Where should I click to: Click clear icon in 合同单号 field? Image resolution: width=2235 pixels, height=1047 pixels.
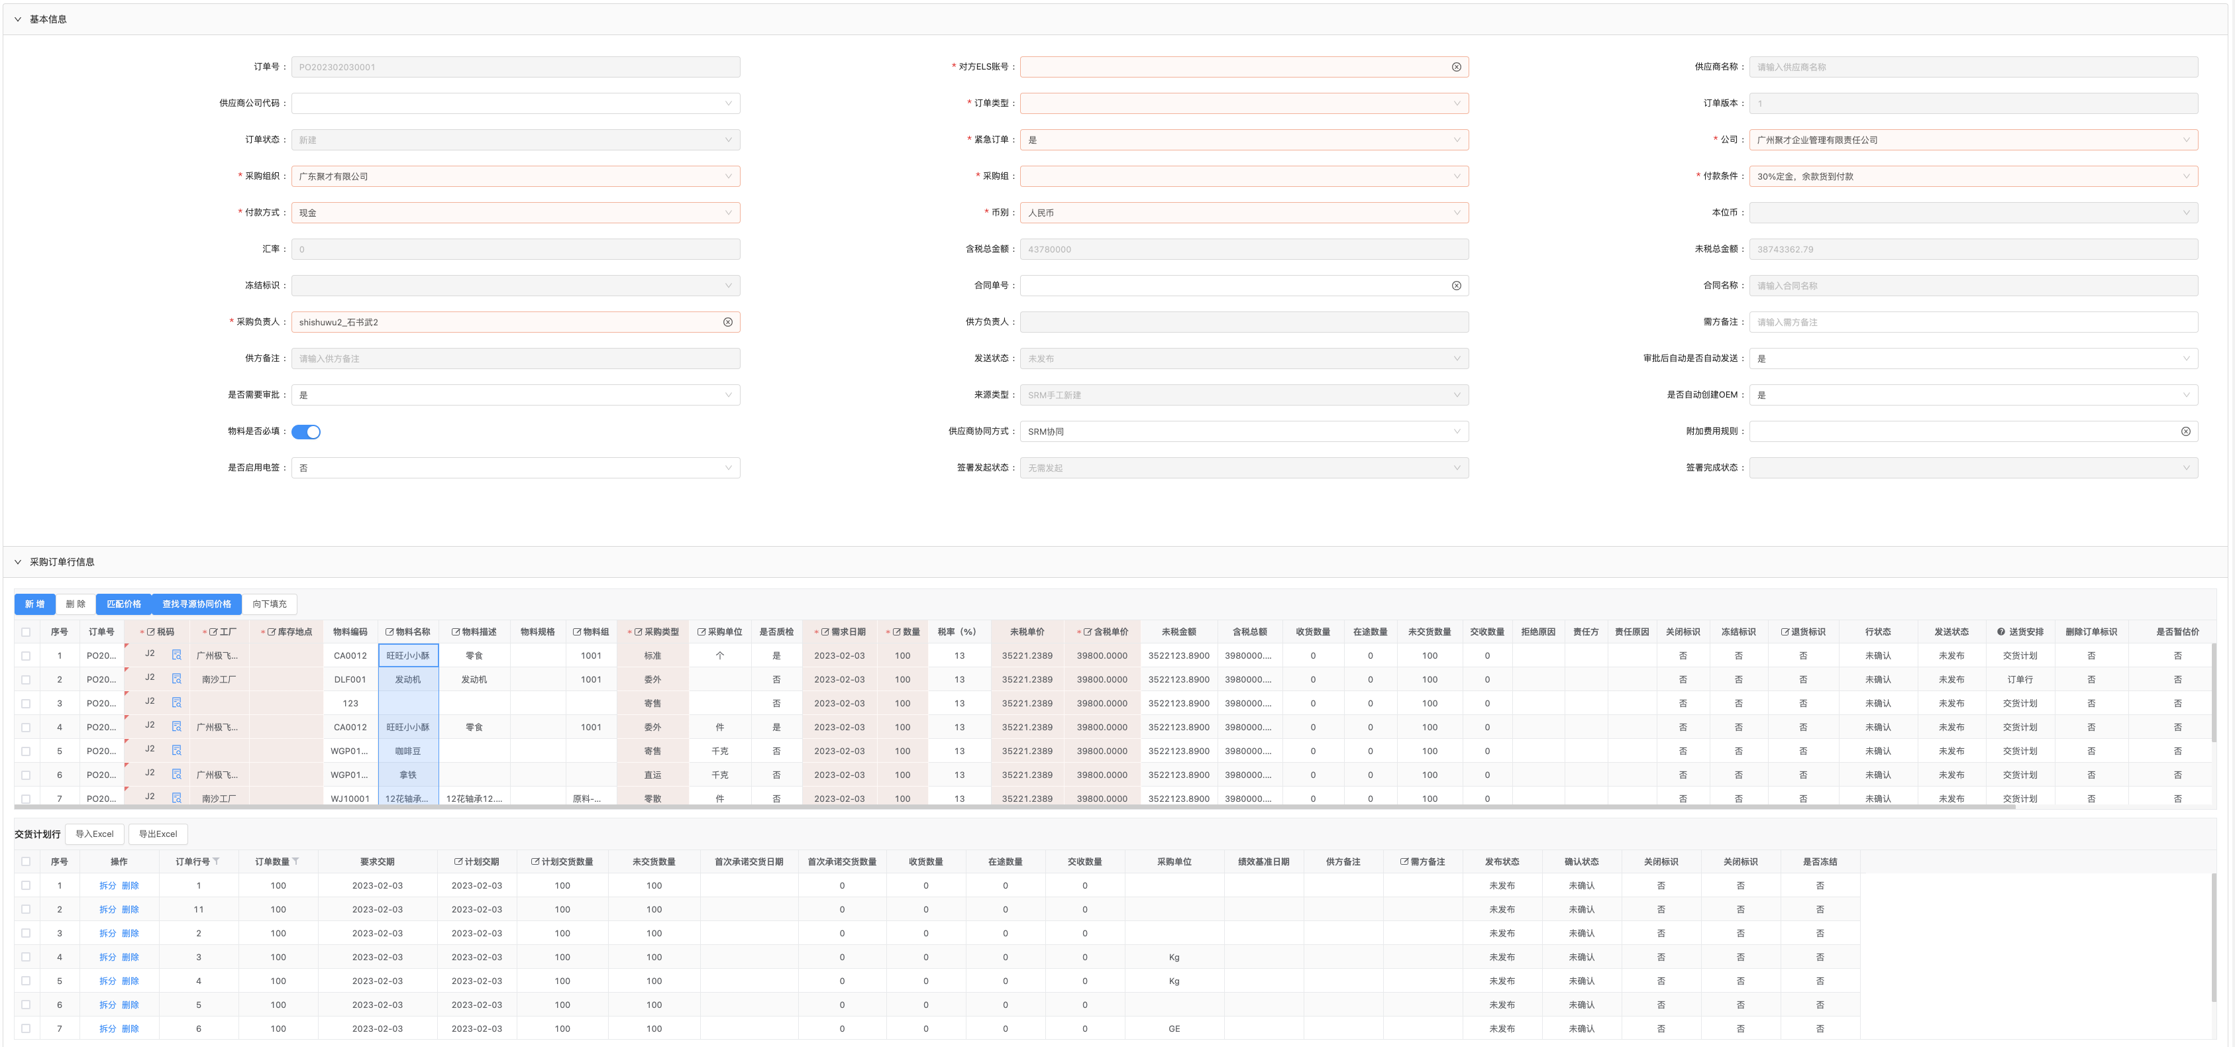tap(1456, 286)
